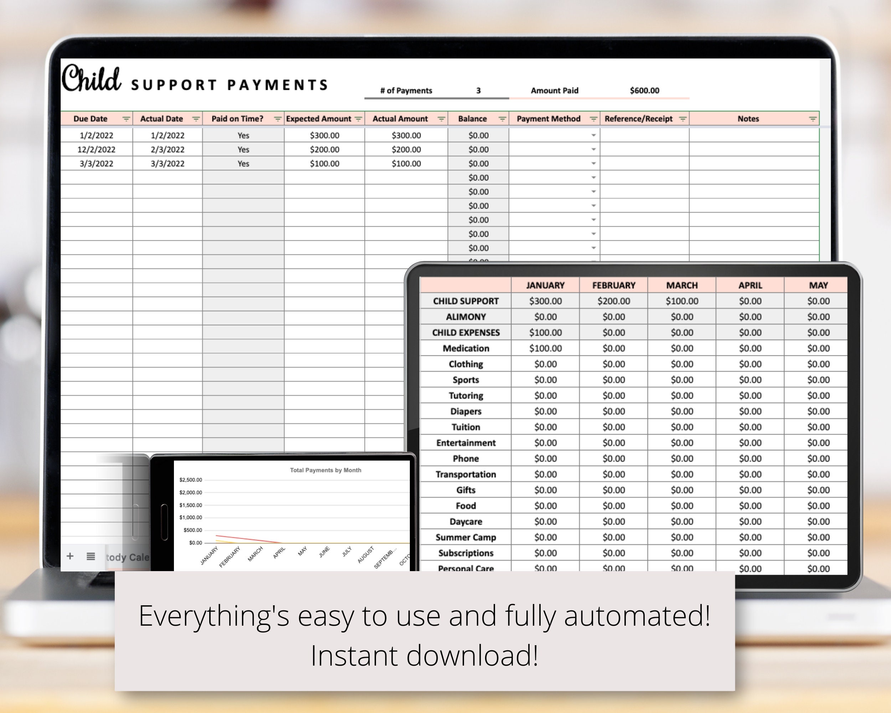Click the Actual Amount filter icon
The width and height of the screenshot is (891, 713).
441,119
